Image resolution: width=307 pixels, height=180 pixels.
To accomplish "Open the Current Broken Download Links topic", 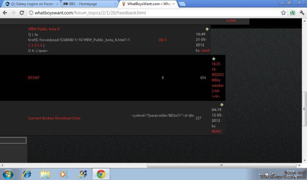I will (x=54, y=118).
